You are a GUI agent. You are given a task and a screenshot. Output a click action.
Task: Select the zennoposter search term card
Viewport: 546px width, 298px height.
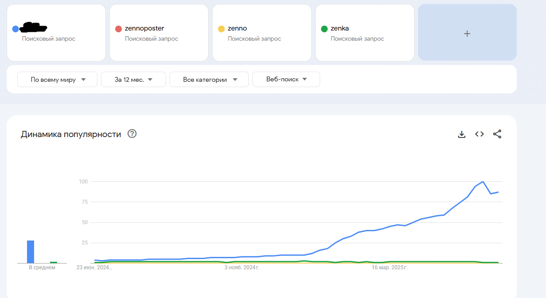pyautogui.click(x=159, y=33)
